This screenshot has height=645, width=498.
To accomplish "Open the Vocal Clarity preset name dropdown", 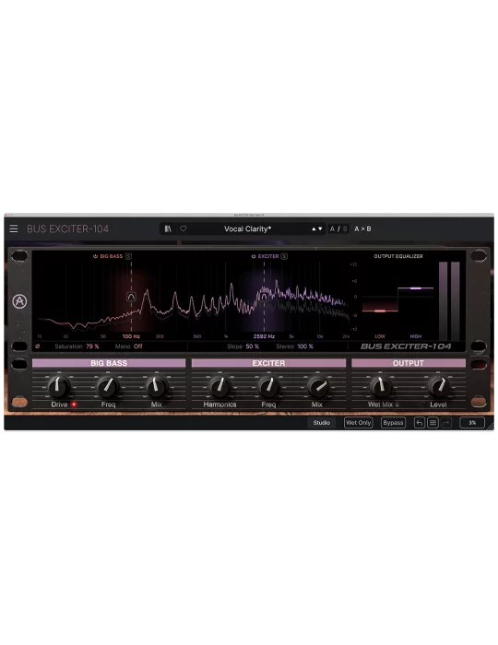I will (247, 229).
